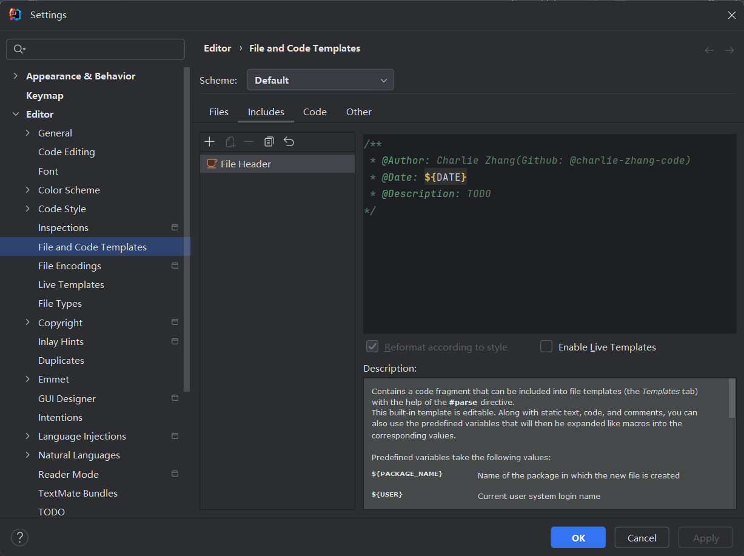Select Live Templates in settings tree
This screenshot has height=556, width=744.
point(71,284)
